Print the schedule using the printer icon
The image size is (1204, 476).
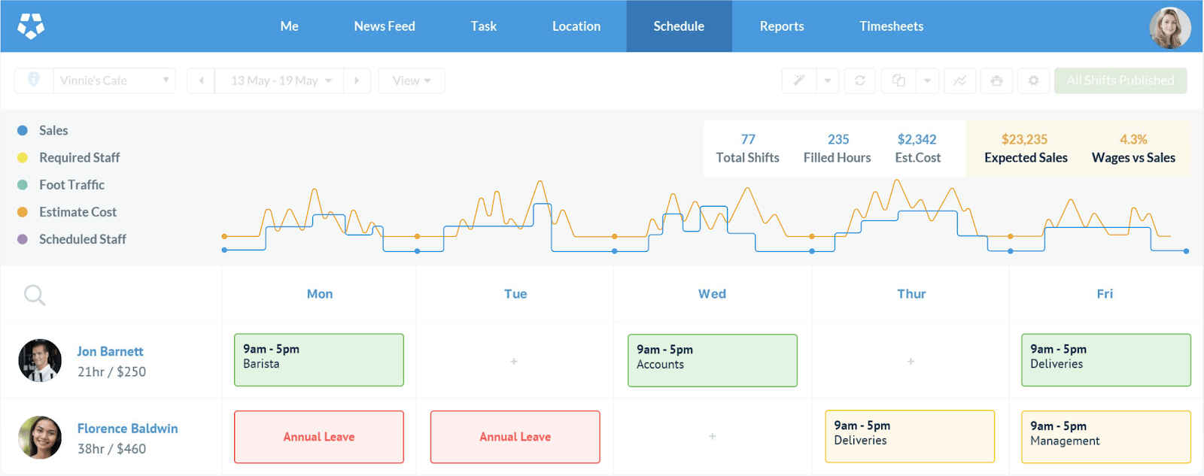996,80
